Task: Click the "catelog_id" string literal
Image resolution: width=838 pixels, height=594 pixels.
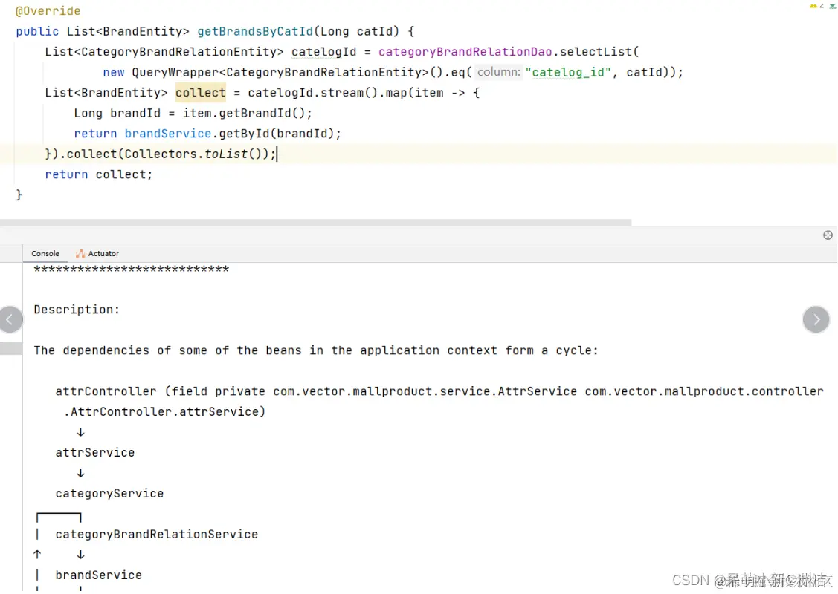Action: click(x=568, y=72)
